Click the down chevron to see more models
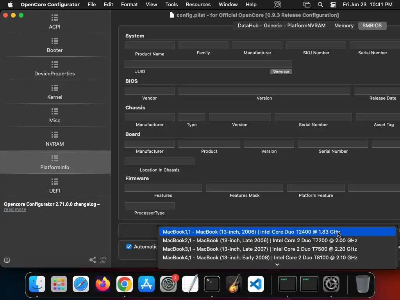 tap(277, 264)
